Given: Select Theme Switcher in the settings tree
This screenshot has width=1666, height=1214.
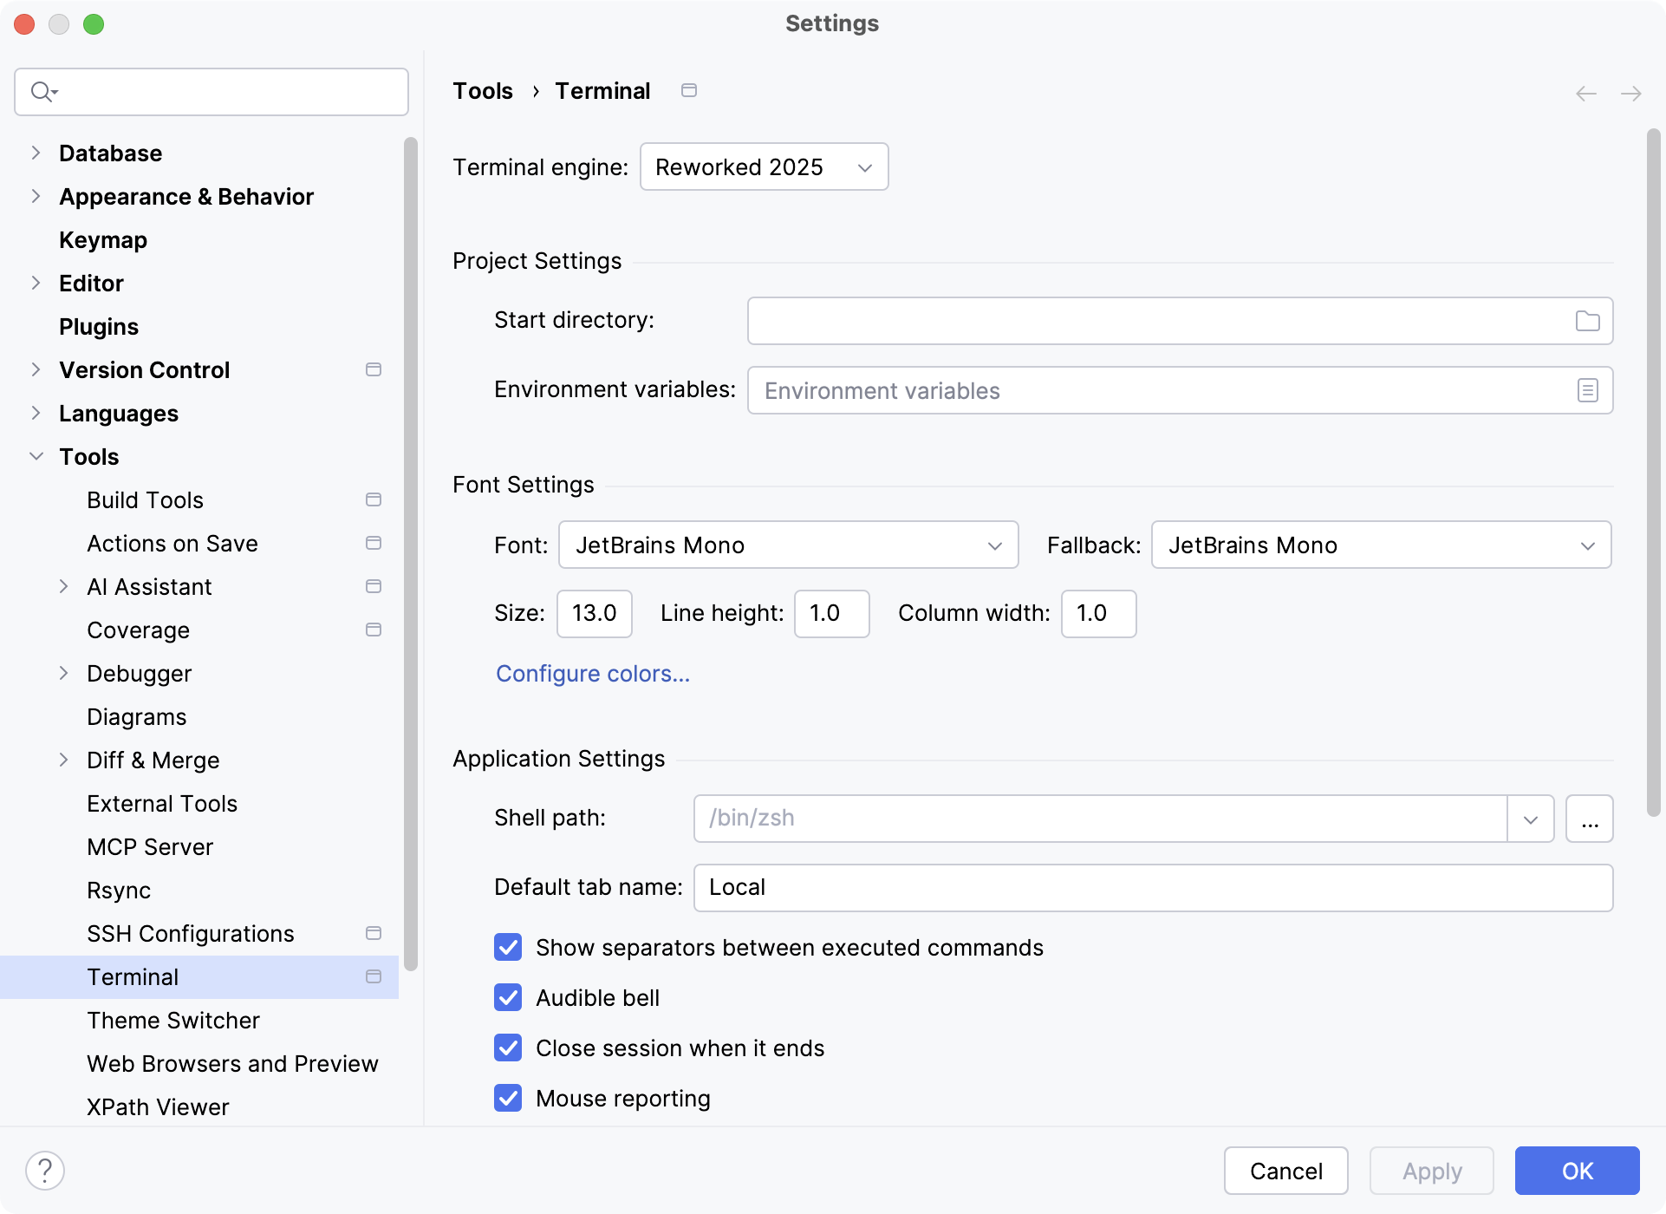Looking at the screenshot, I should [x=173, y=1020].
